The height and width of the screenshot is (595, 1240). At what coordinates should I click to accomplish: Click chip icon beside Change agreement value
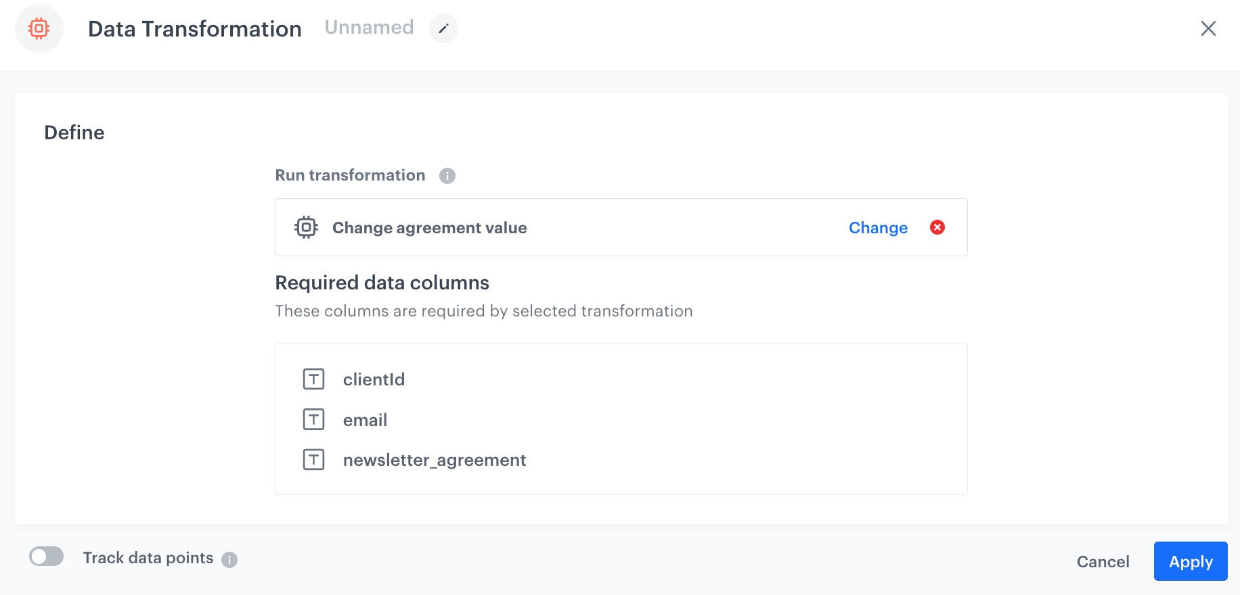coord(306,227)
